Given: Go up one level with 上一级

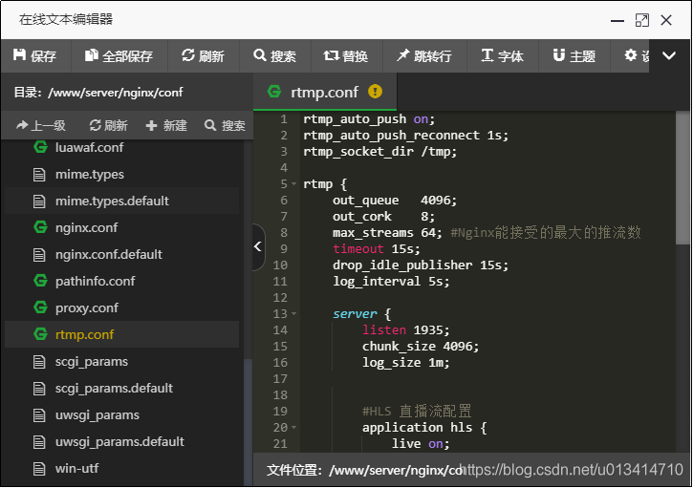Looking at the screenshot, I should click(41, 125).
